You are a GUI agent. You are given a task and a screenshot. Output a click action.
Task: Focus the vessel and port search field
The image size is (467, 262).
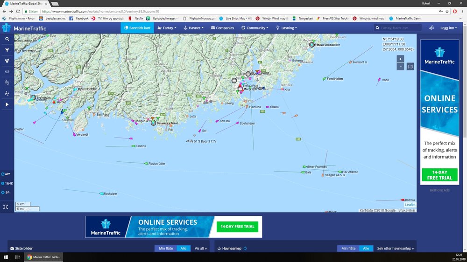click(397, 28)
